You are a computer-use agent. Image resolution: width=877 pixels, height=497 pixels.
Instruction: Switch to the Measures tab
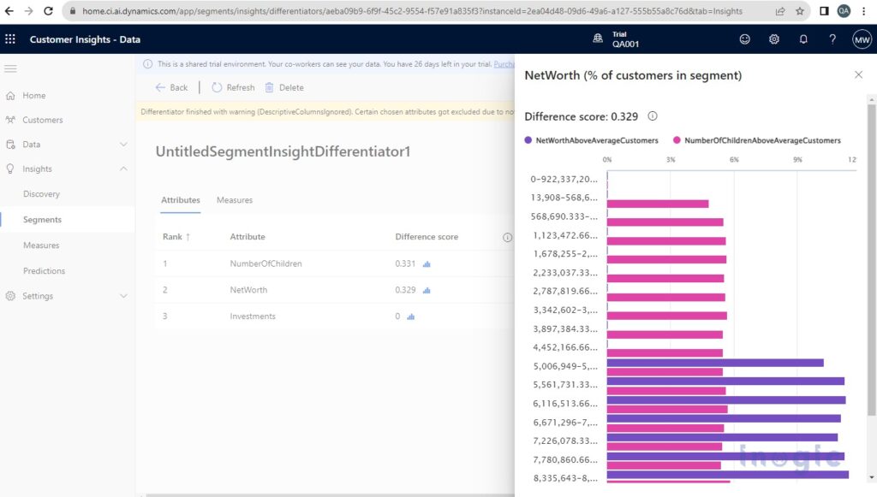tap(234, 200)
